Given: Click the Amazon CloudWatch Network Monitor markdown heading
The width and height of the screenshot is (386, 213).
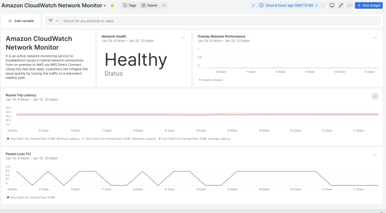Looking at the screenshot, I should coord(39,43).
